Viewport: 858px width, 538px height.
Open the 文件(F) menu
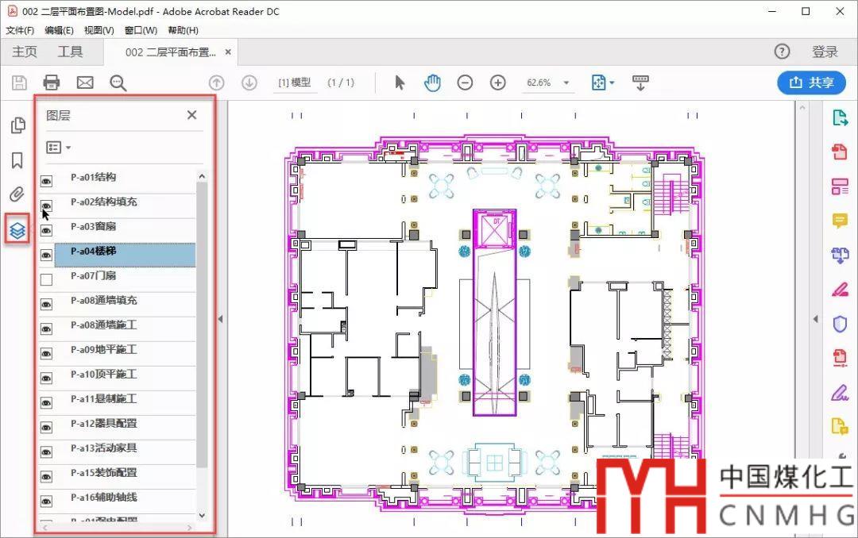click(20, 30)
